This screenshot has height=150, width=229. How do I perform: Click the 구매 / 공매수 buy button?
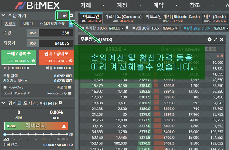pyautogui.click(x=19, y=57)
